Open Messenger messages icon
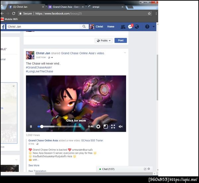Viewport: 199px width, 183px height. 130,27
